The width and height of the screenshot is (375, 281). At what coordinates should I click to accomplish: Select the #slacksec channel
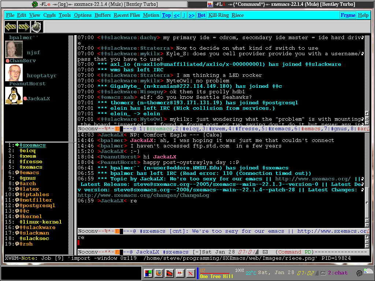pos(34,239)
